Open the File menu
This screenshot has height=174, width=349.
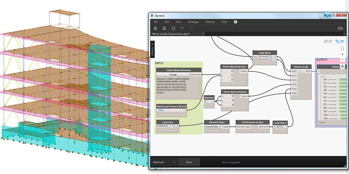click(x=156, y=22)
